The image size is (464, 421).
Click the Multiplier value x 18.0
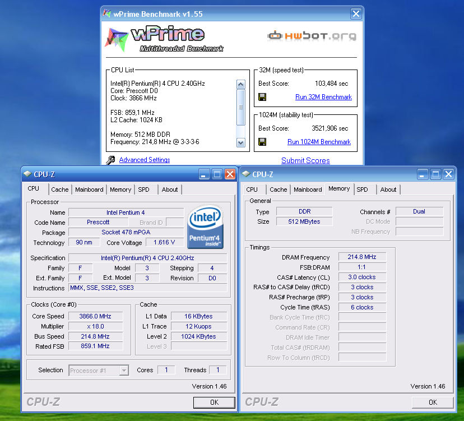(95, 326)
